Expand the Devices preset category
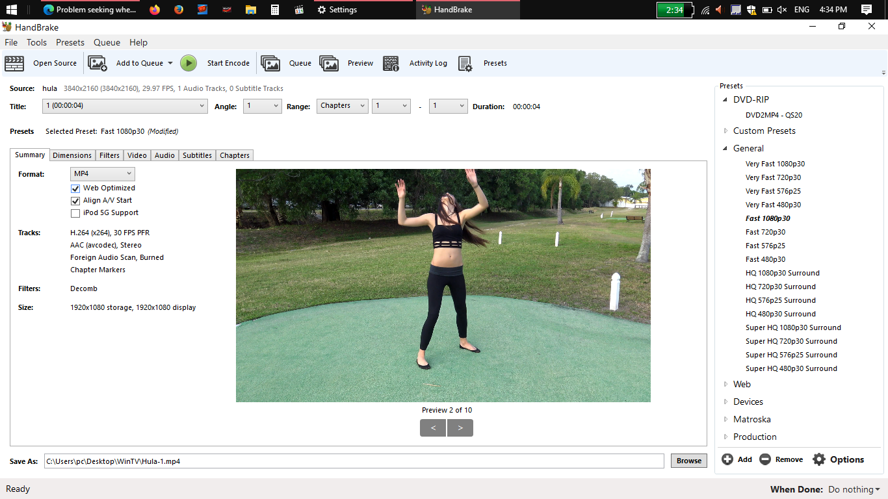 point(725,402)
